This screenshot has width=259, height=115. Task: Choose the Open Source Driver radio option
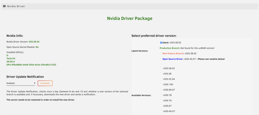point(161,59)
